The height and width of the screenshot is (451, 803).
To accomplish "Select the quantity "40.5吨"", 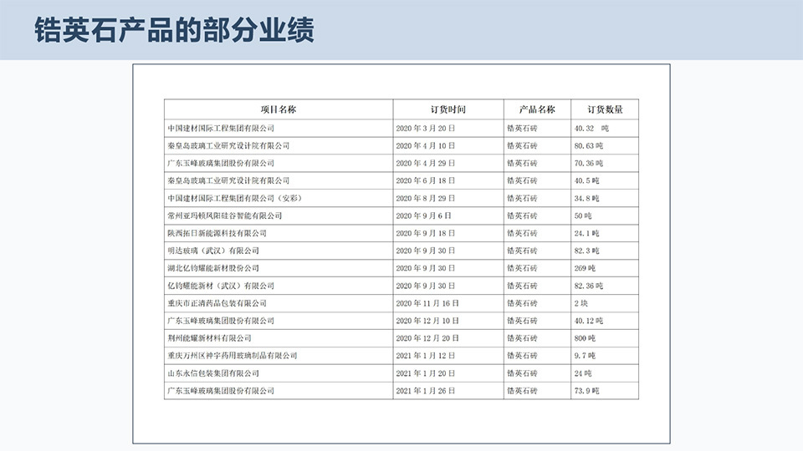I will (x=587, y=180).
